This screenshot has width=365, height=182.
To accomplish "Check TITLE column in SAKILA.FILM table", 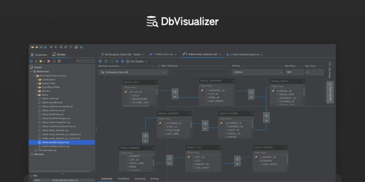I will [131, 95].
